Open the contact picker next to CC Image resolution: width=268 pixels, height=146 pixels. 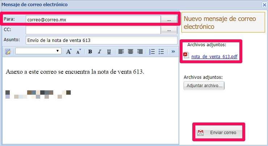[169, 30]
